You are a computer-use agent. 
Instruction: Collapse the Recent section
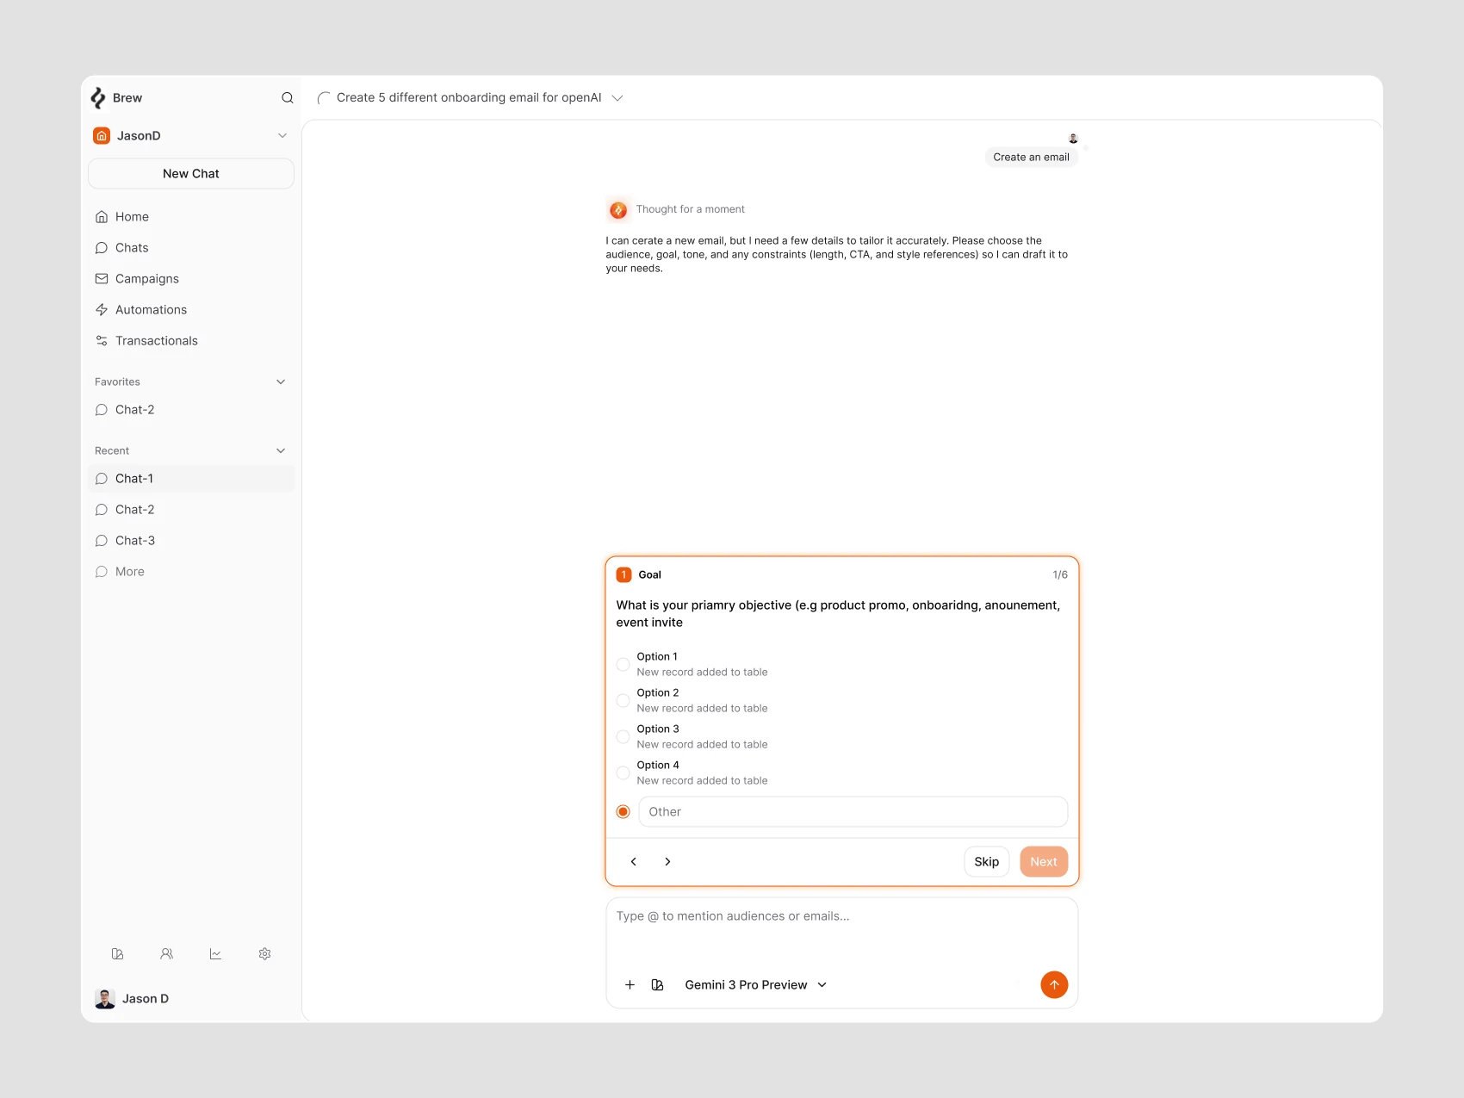pos(281,451)
